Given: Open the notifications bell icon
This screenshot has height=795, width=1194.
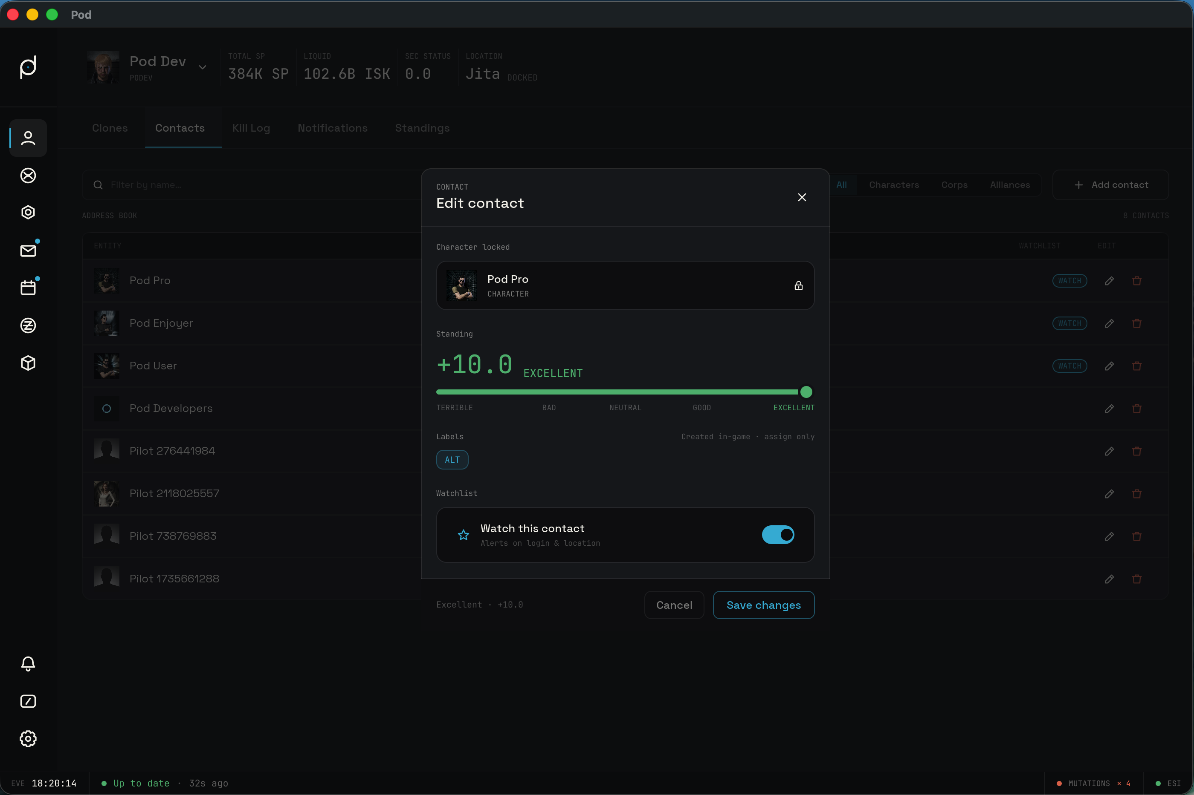Looking at the screenshot, I should coord(28,664).
